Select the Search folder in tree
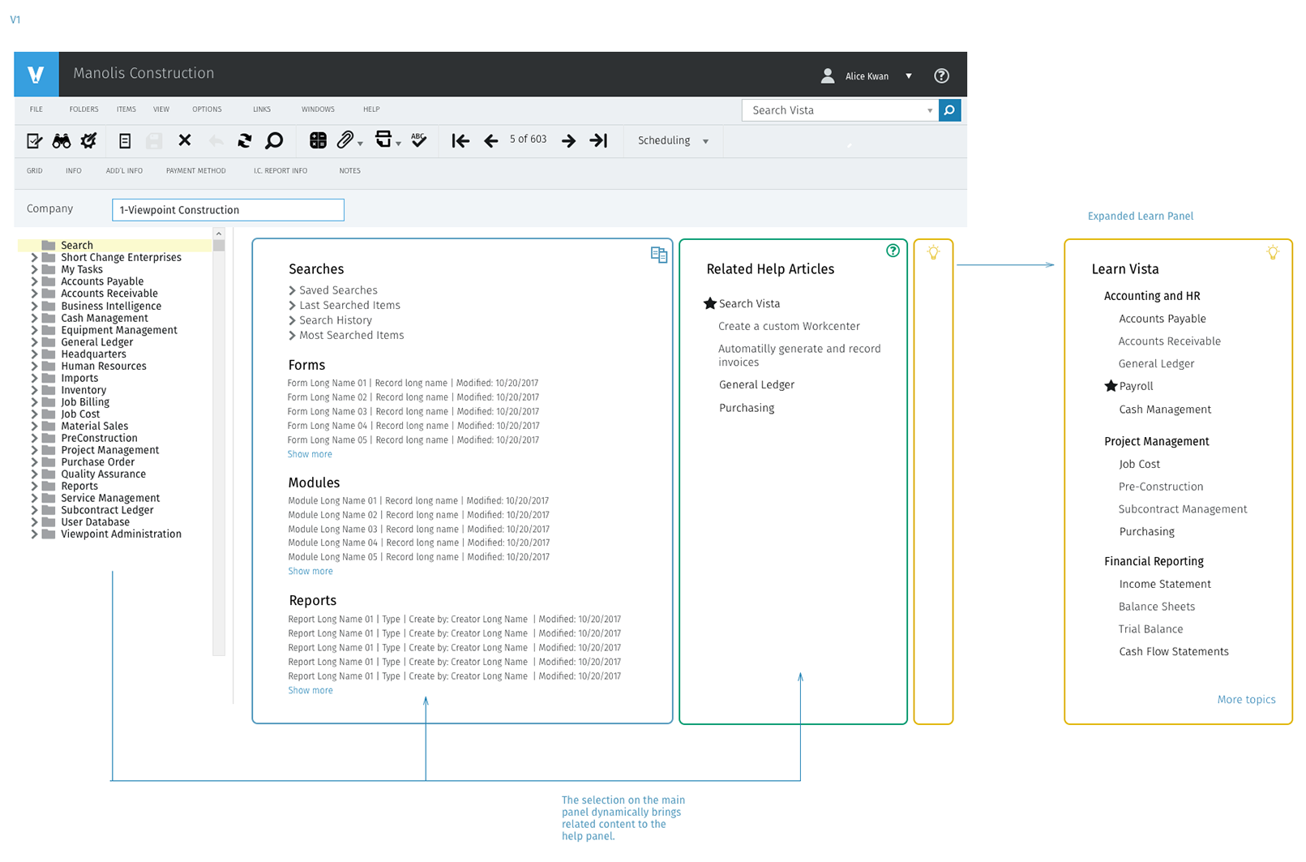Screen dimensions: 1306x862 pyautogui.click(x=115, y=245)
